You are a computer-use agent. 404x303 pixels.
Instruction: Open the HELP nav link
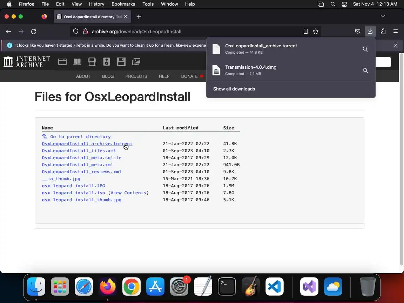coord(164,76)
